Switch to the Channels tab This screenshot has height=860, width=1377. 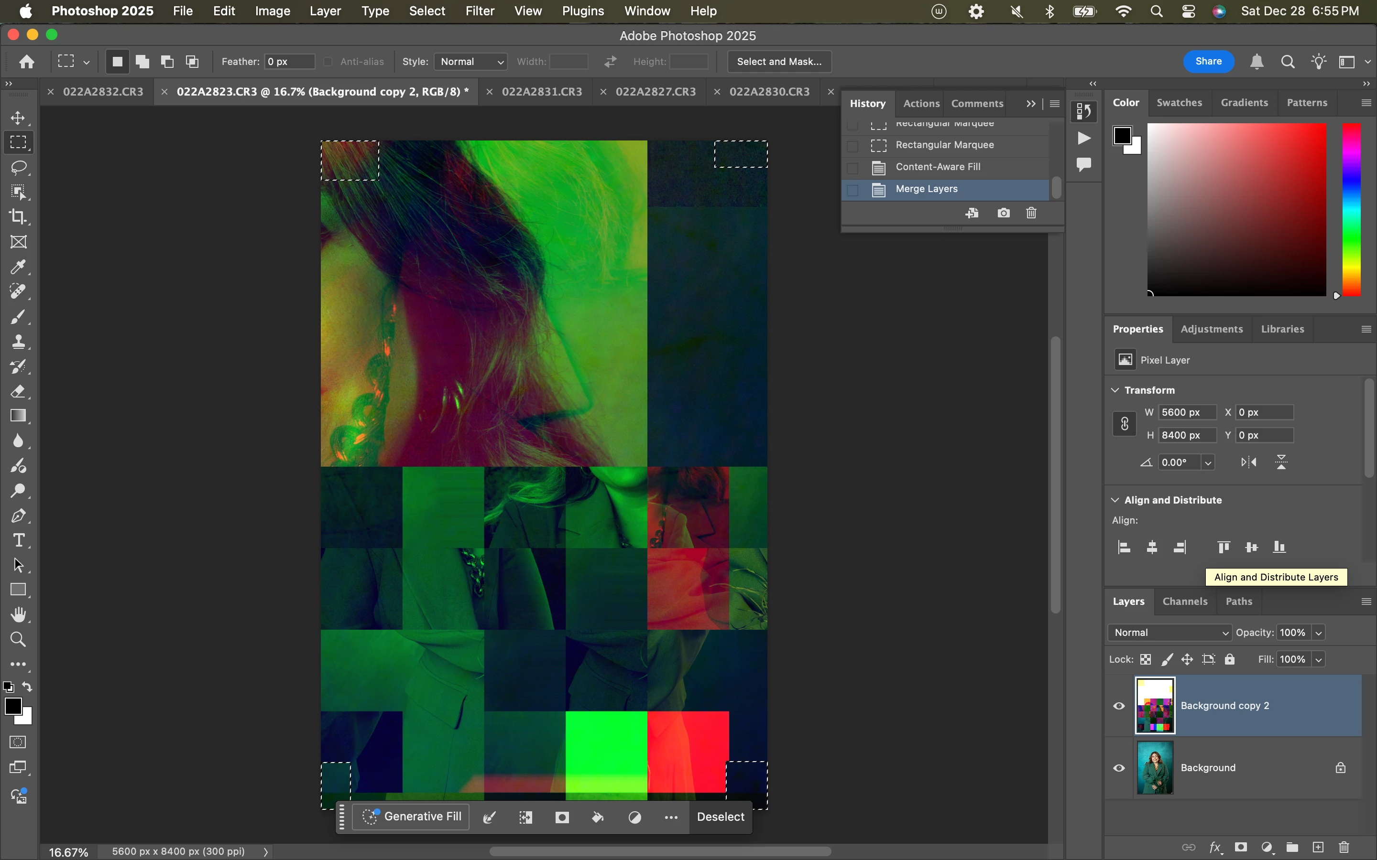[x=1185, y=601]
